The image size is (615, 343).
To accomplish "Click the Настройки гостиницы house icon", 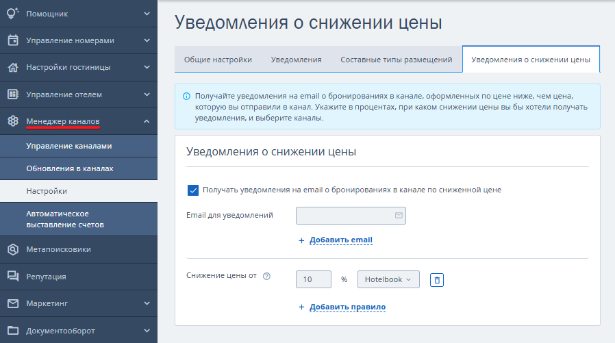I will 13,67.
